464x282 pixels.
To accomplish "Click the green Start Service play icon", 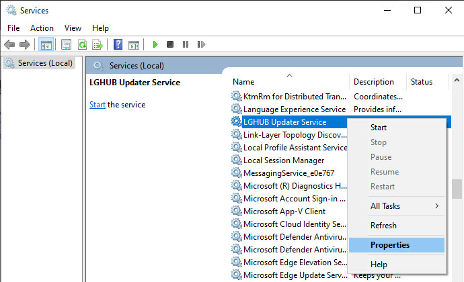I will coord(155,44).
